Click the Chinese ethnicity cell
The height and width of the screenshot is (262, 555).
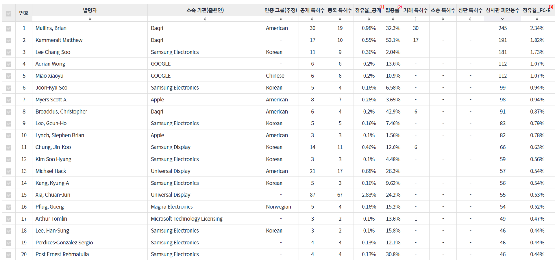(275, 76)
